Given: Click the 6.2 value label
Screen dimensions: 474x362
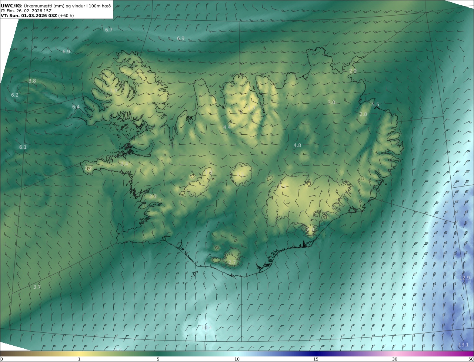Looking at the screenshot, I should [15, 95].
